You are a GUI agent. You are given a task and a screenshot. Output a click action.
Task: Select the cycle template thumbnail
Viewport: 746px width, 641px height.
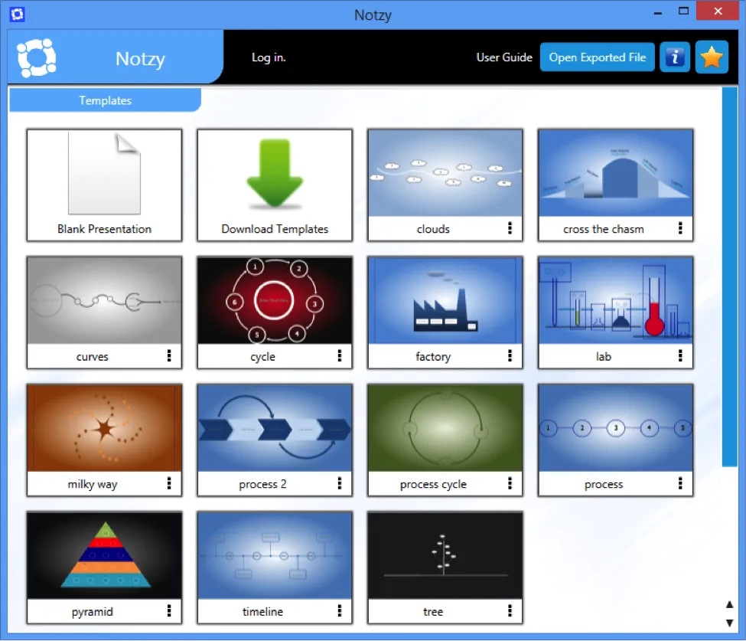(275, 300)
